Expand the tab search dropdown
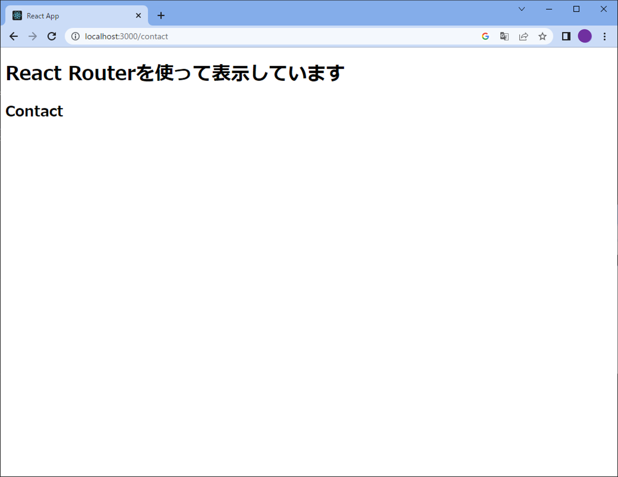Image resolution: width=618 pixels, height=477 pixels. (x=522, y=9)
